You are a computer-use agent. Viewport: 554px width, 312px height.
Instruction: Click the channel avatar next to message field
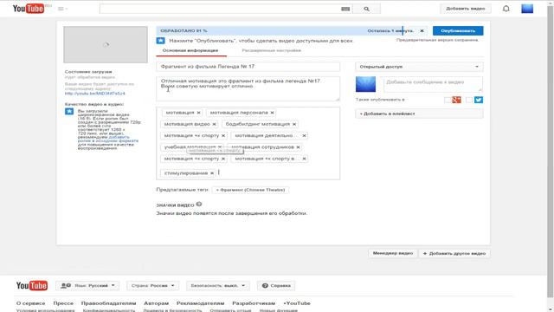click(x=365, y=84)
